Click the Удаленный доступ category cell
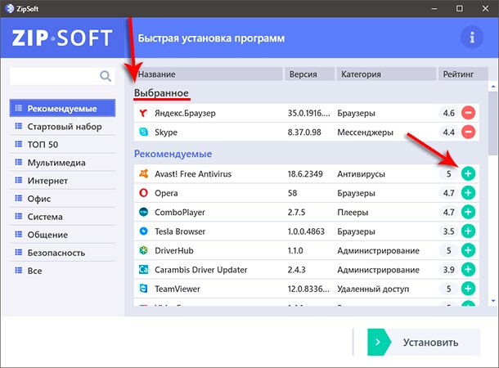 click(373, 289)
